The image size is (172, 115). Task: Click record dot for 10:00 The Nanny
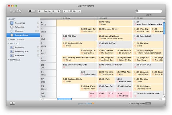click(x=100, y=74)
